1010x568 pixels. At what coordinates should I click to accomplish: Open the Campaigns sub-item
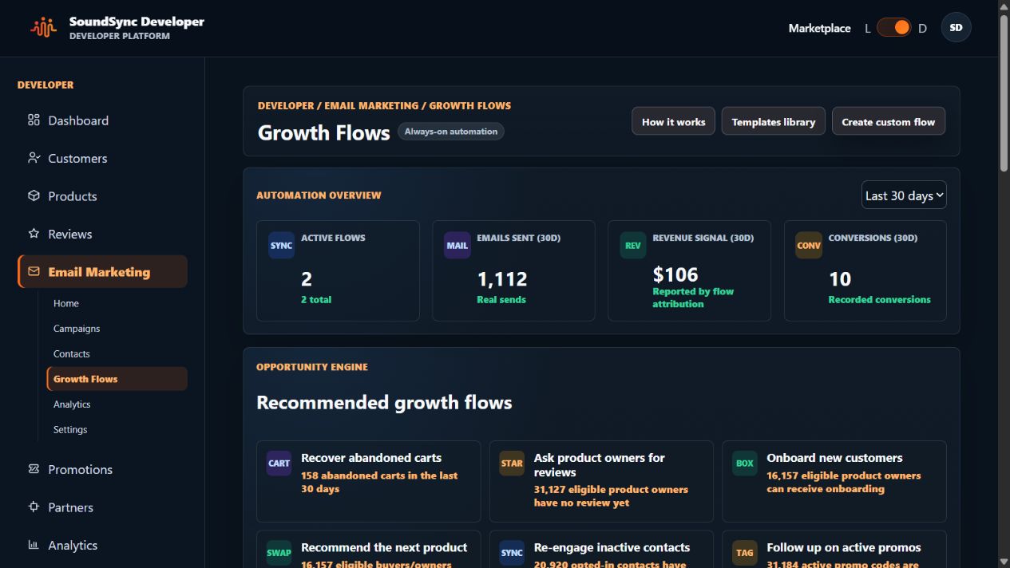[x=117, y=329]
